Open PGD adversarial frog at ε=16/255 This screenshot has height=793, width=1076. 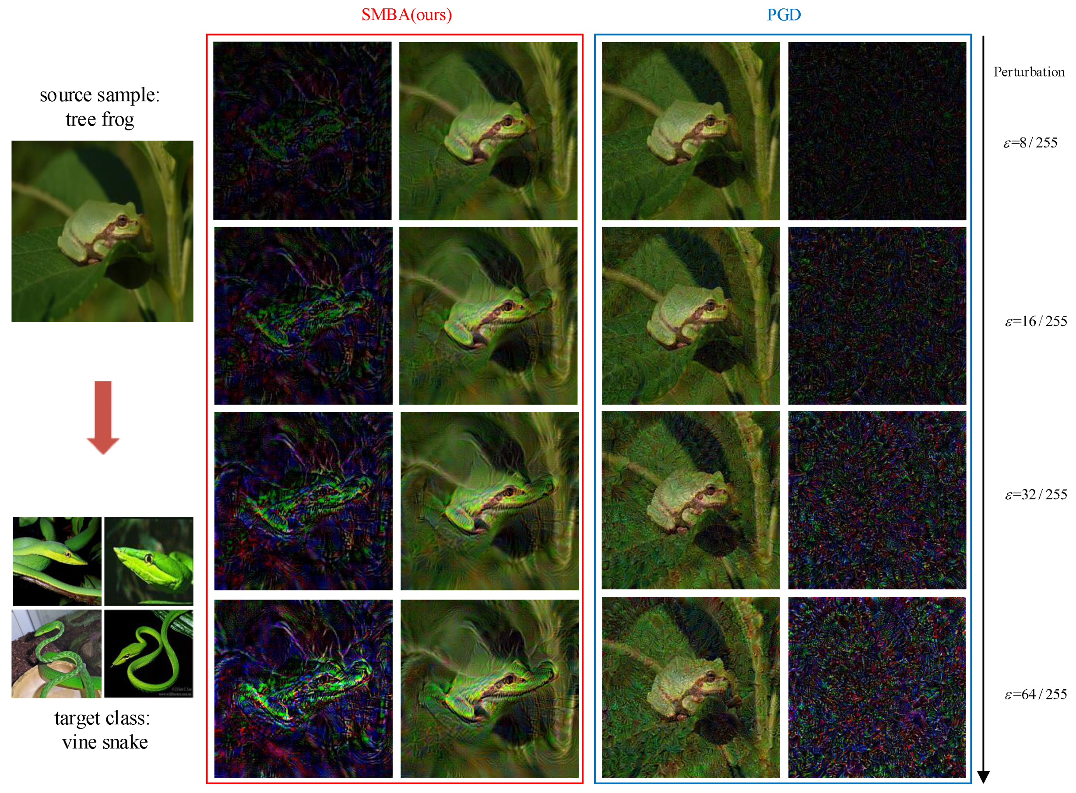(x=690, y=316)
